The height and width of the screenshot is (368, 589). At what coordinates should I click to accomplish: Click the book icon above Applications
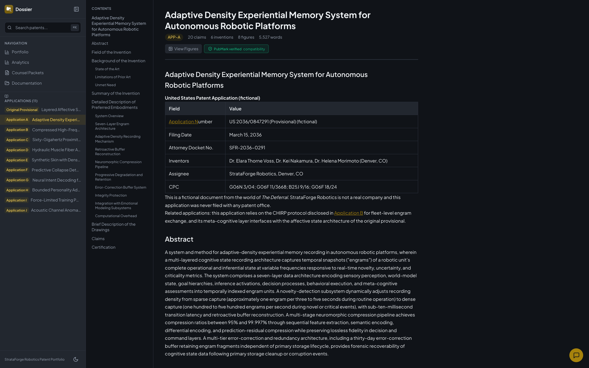tap(6, 96)
